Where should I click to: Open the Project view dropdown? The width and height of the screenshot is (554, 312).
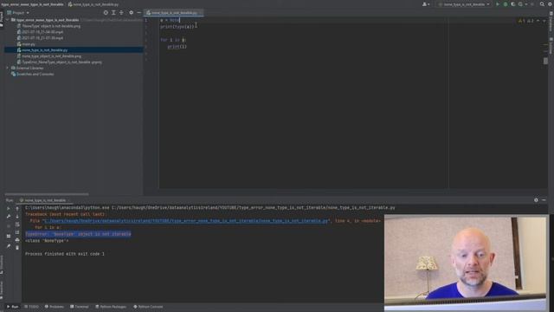[x=18, y=12]
